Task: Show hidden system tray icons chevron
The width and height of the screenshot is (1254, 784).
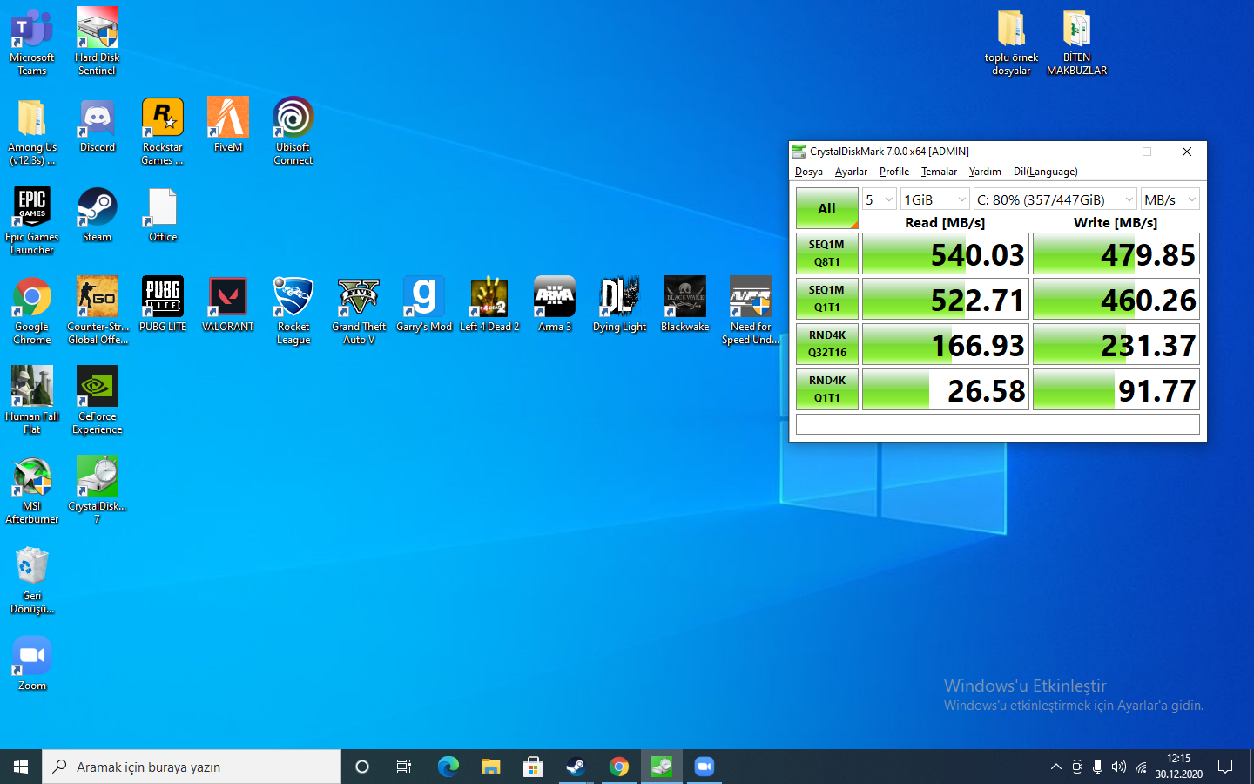Action: point(1055,767)
